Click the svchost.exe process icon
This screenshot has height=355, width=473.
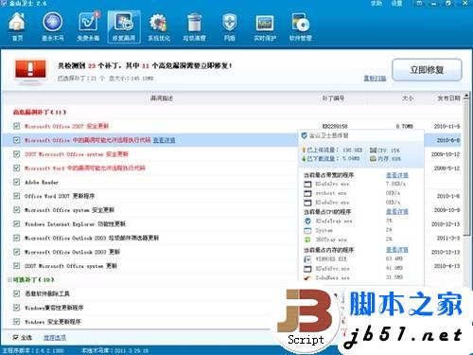307,193
